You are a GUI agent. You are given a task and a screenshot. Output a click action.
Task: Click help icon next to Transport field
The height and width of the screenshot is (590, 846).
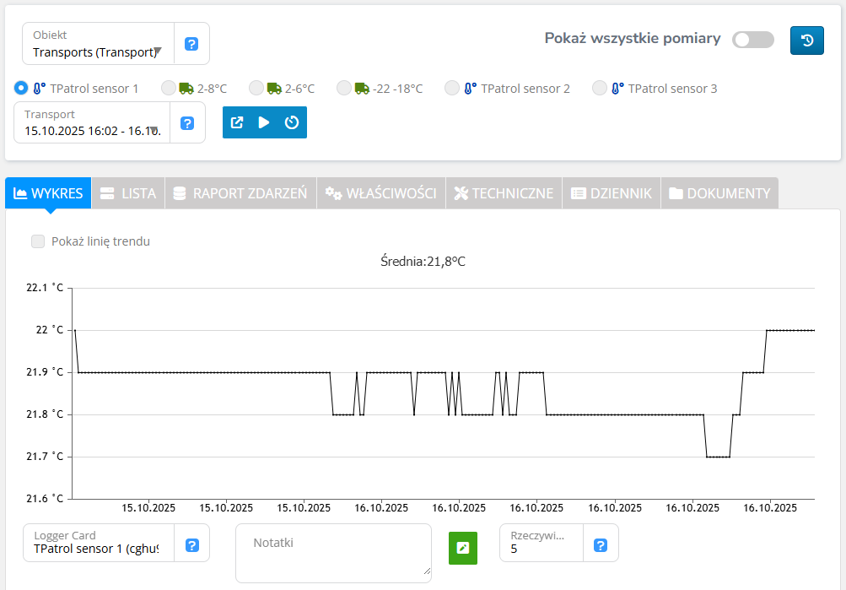pyautogui.click(x=187, y=123)
